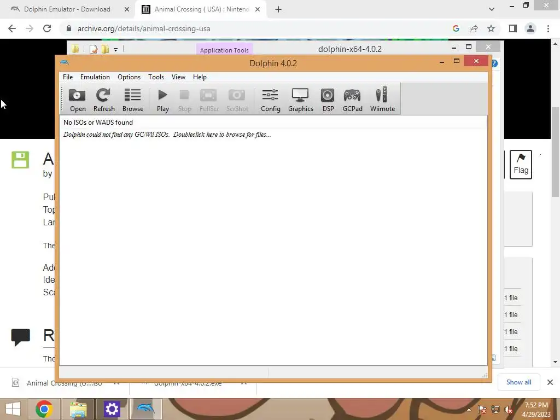Open the Emulation menu

tap(95, 77)
